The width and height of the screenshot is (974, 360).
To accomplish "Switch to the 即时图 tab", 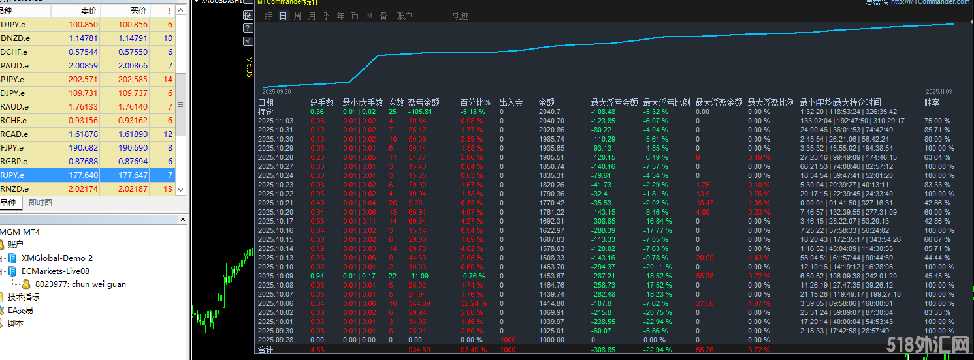I will (x=41, y=203).
